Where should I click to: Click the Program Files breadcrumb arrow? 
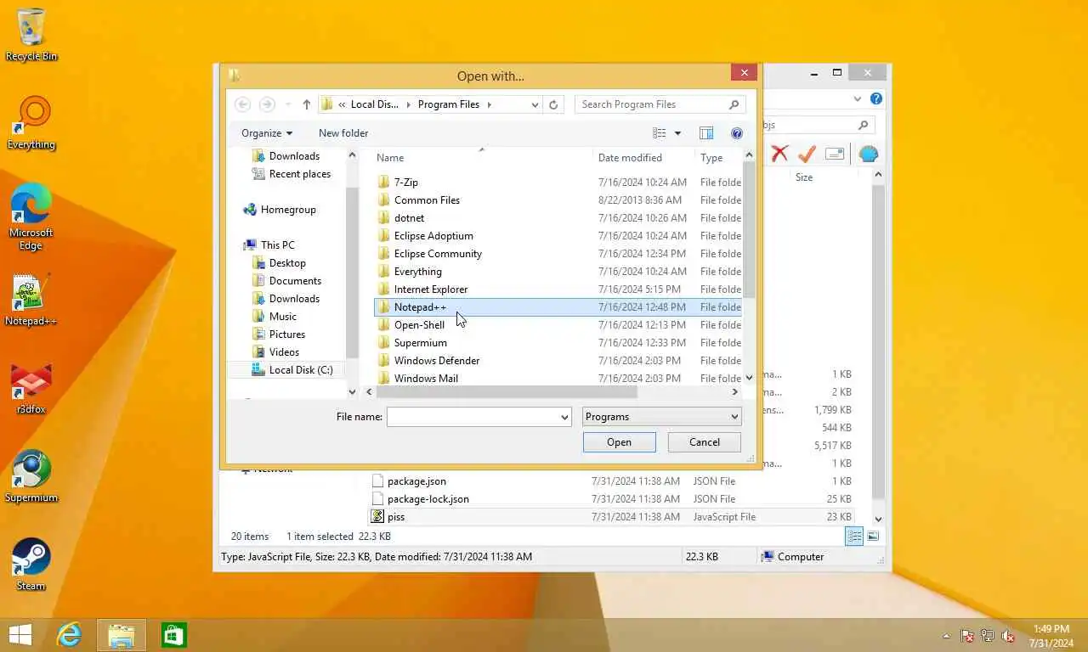490,104
